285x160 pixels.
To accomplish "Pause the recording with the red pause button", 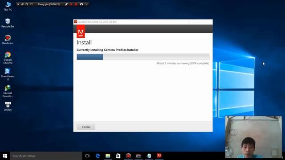I will click(71, 4).
